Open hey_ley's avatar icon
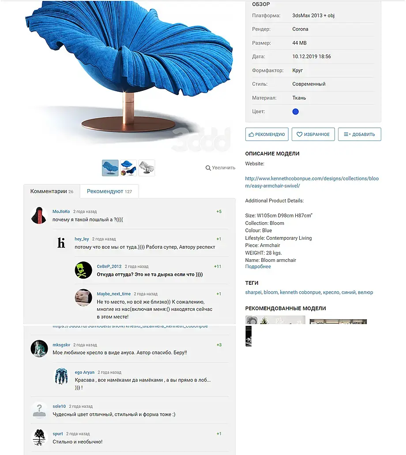 (61, 243)
